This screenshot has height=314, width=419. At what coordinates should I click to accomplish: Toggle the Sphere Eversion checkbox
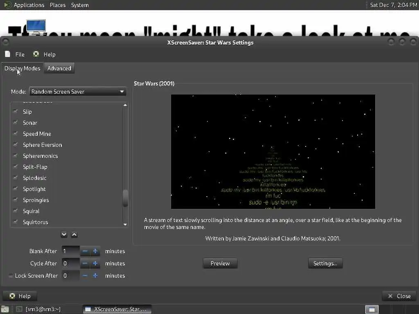[x=16, y=145]
